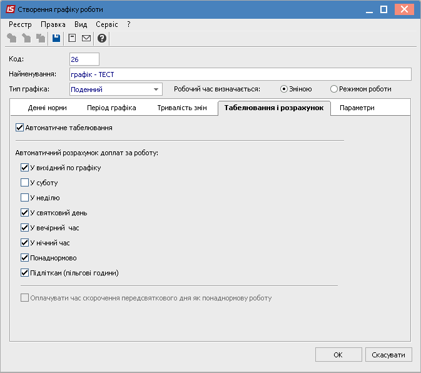
Task: Click the IS application logo in title bar
Action: [11, 9]
